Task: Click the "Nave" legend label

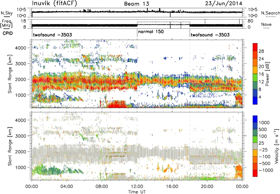Action: pos(266,25)
